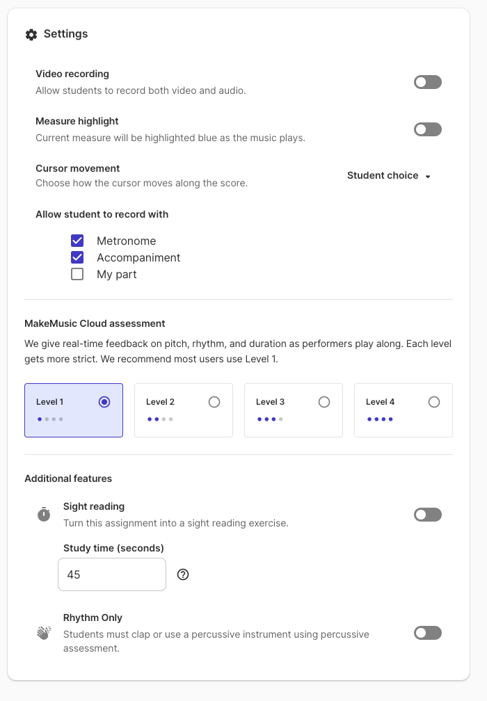Click the Settings gear icon

(31, 33)
